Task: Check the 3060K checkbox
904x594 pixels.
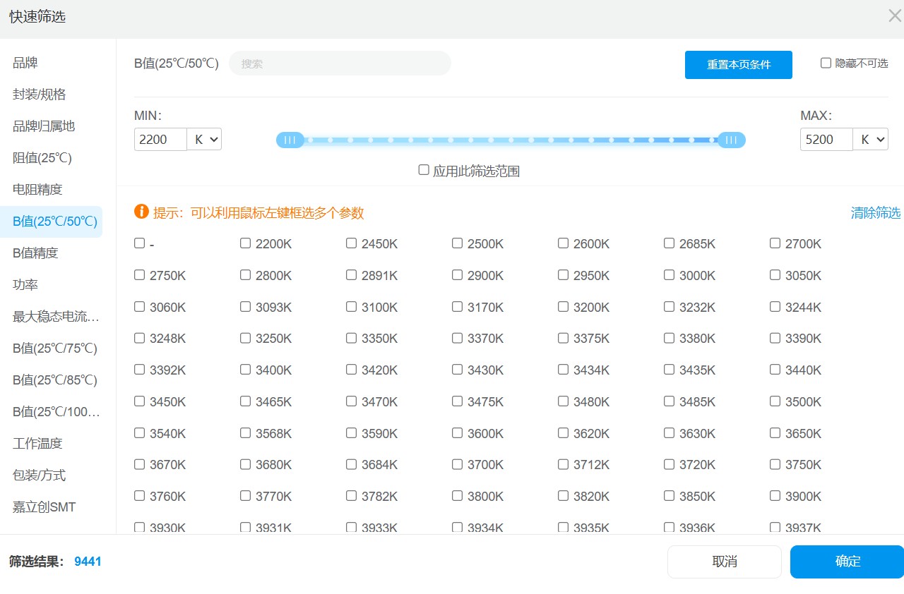Action: point(139,307)
